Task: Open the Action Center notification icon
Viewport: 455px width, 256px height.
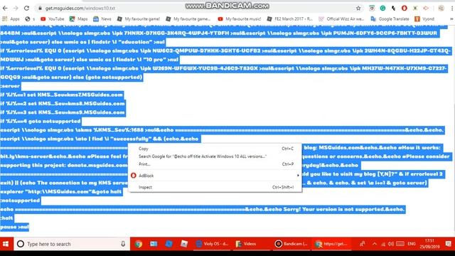Action: 449,244
